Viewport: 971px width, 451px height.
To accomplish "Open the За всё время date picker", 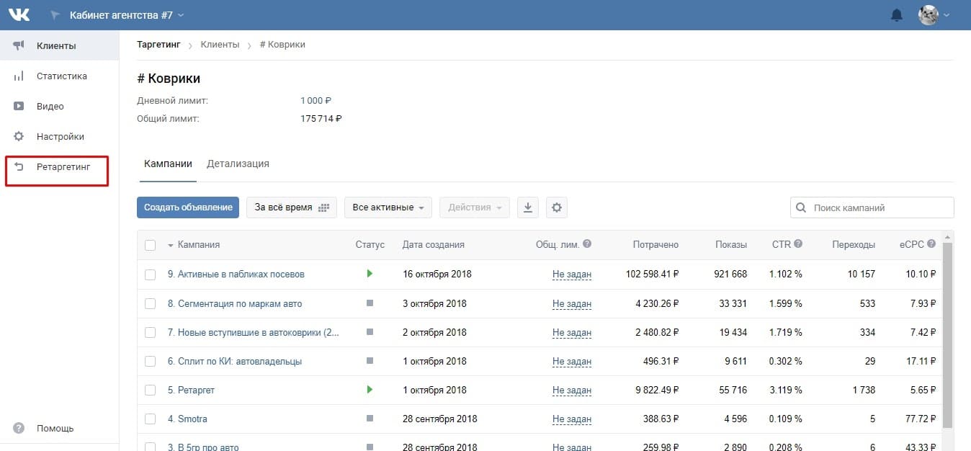I will click(291, 207).
